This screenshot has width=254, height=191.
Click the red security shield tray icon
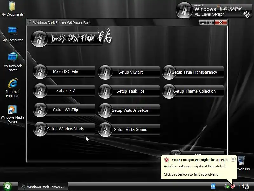(x=233, y=186)
